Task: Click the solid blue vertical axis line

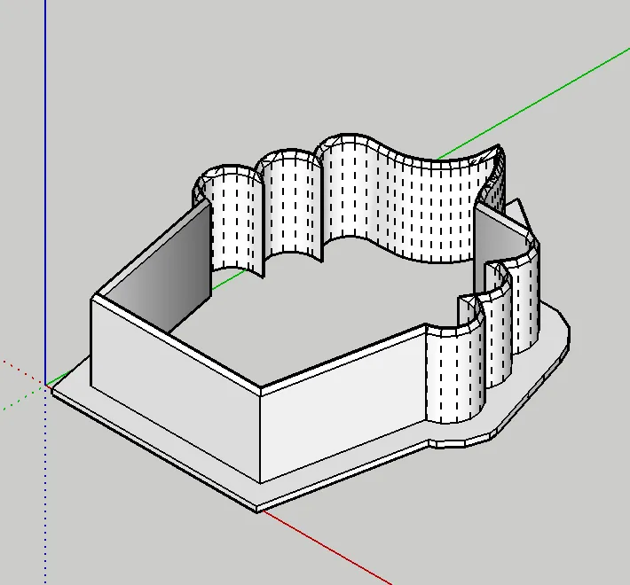Action: point(45,191)
